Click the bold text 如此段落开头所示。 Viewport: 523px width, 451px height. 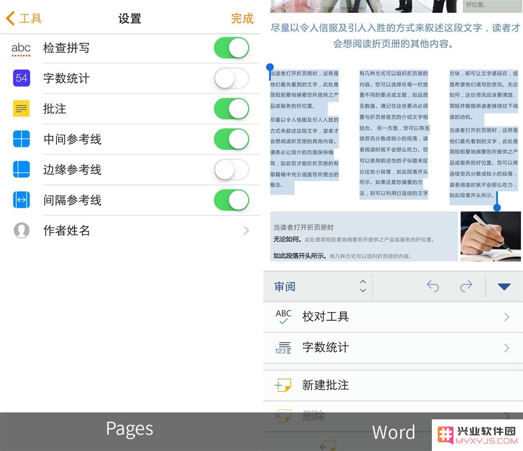click(x=300, y=256)
